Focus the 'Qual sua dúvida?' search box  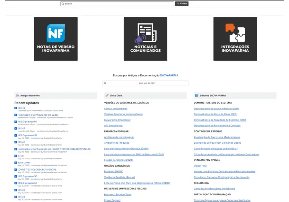(145, 83)
